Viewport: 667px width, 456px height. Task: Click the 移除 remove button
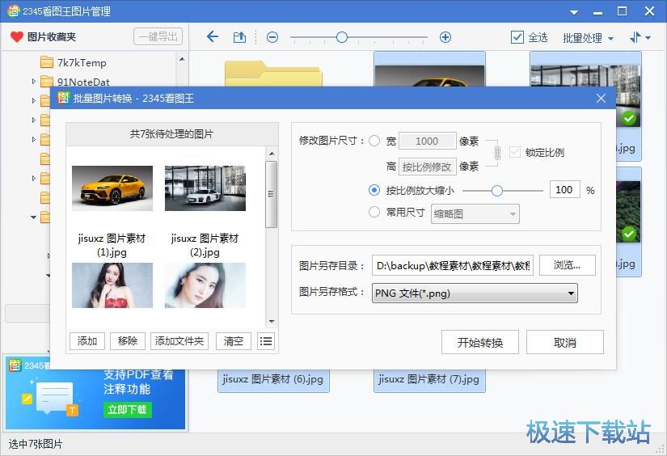tap(128, 341)
